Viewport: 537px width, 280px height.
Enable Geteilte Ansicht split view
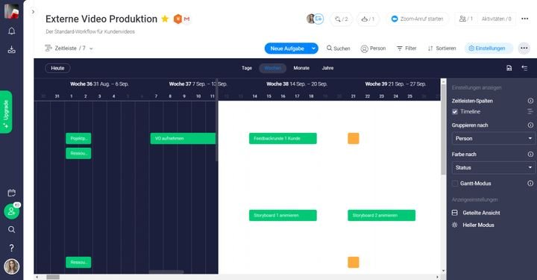[x=476, y=213]
